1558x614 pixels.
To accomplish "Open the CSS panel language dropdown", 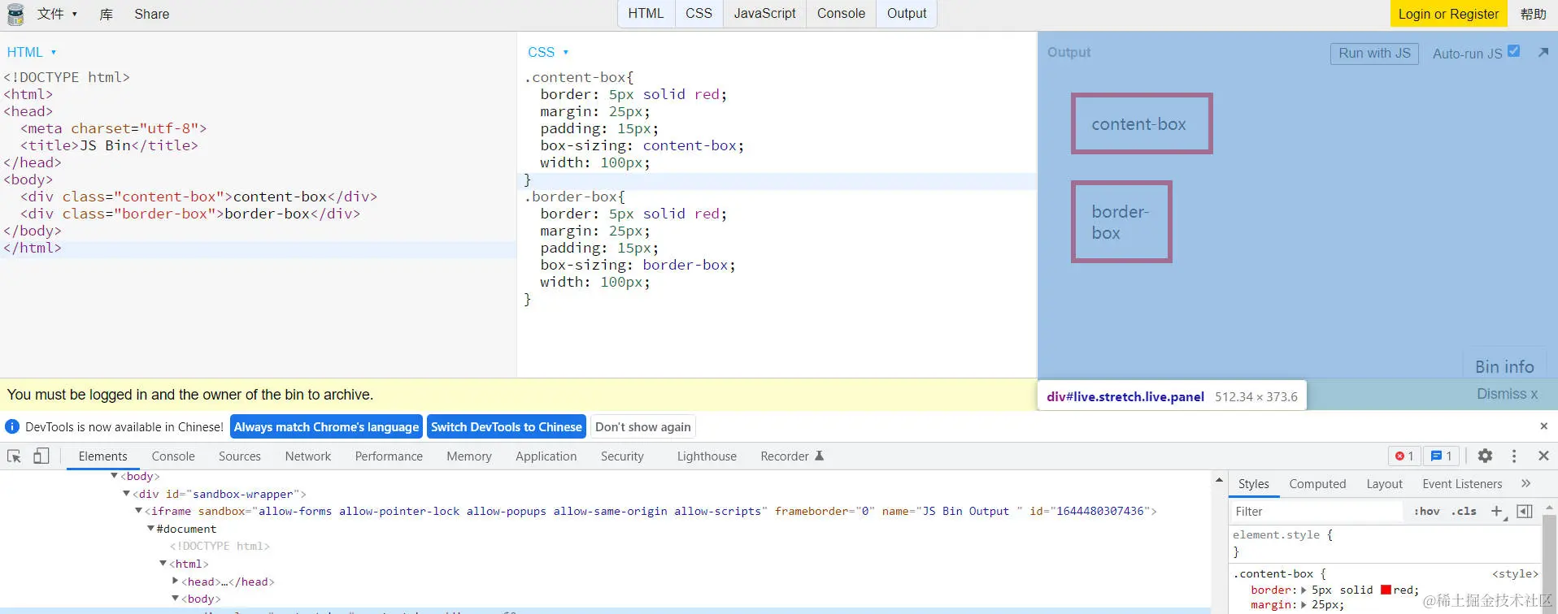I will tap(547, 52).
